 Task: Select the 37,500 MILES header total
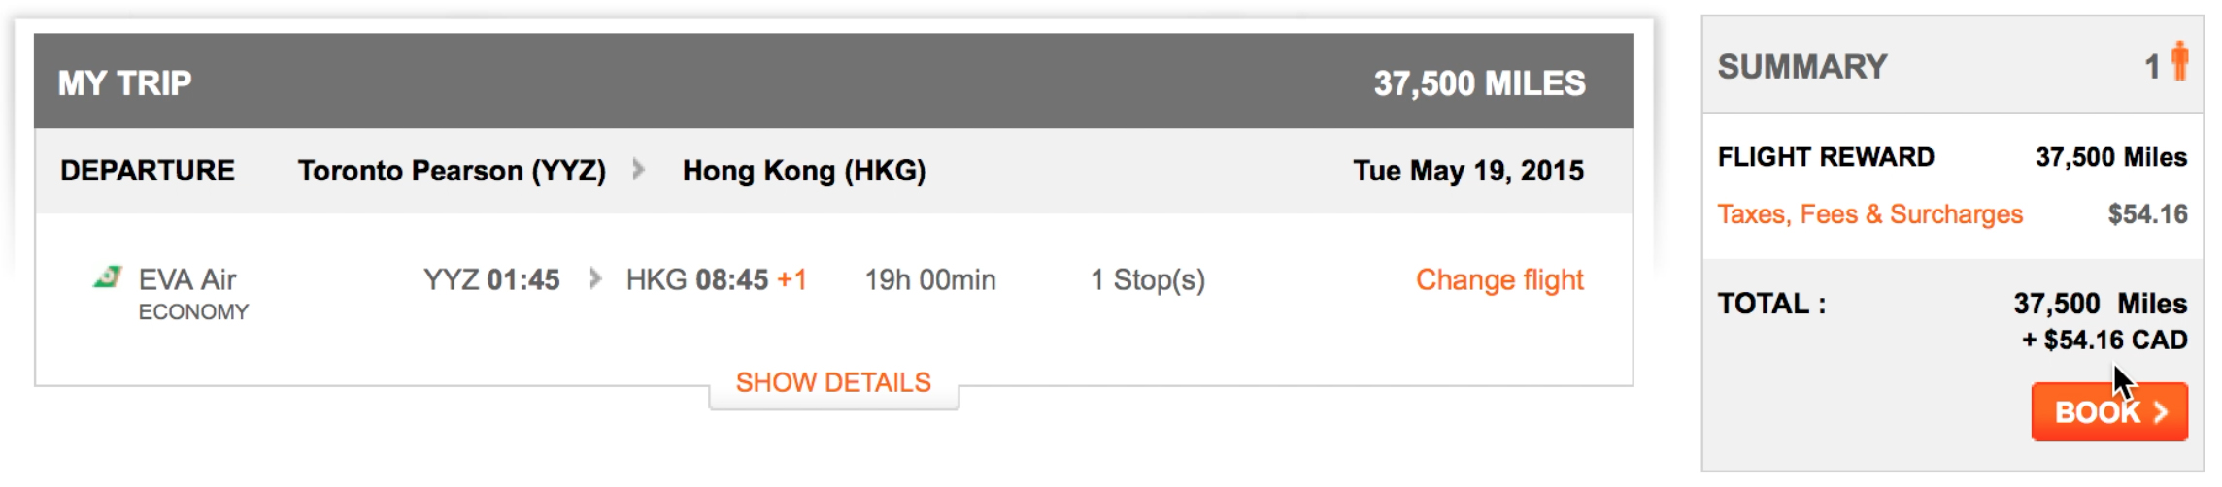[x=1479, y=83]
